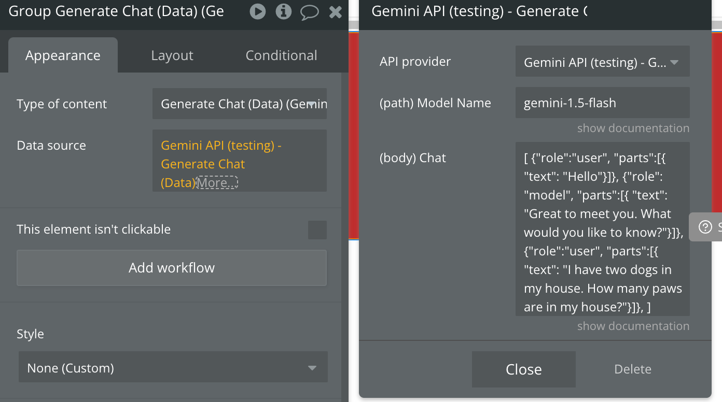
Task: Click the More... link in Data source
Action: point(217,183)
